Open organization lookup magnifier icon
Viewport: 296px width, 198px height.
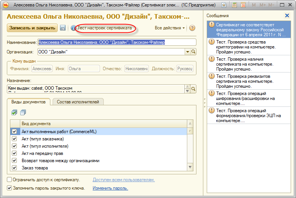pyautogui.click(x=193, y=52)
